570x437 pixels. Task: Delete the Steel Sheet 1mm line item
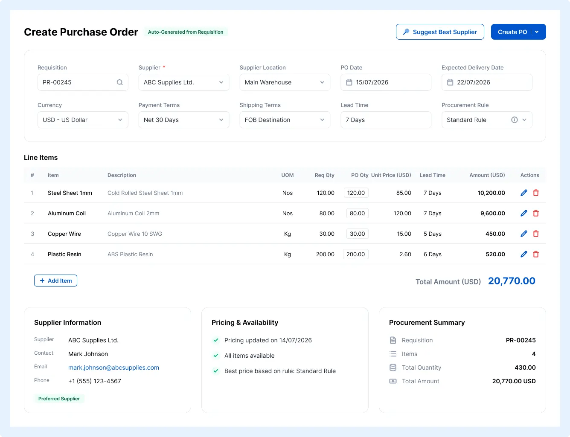536,193
